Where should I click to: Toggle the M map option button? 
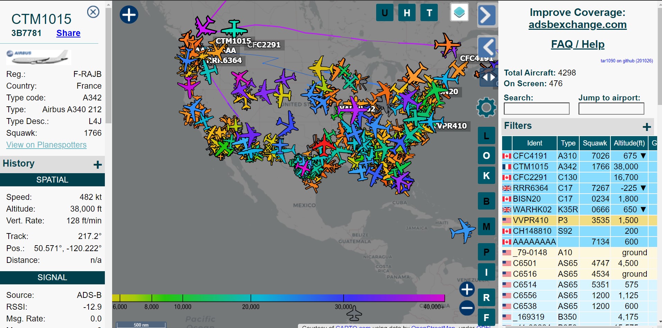pyautogui.click(x=487, y=227)
